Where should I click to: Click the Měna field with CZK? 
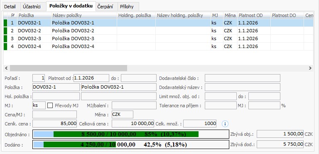[x=123, y=115]
